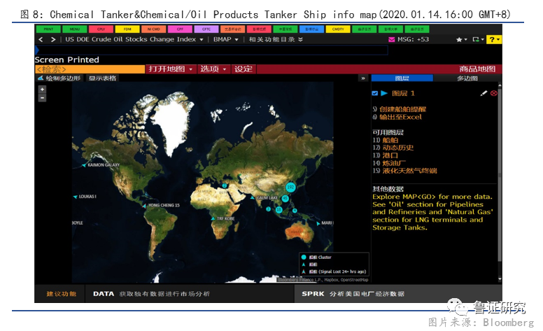
Task: Click the purple CFTC shortcut key
Action: 206,29
